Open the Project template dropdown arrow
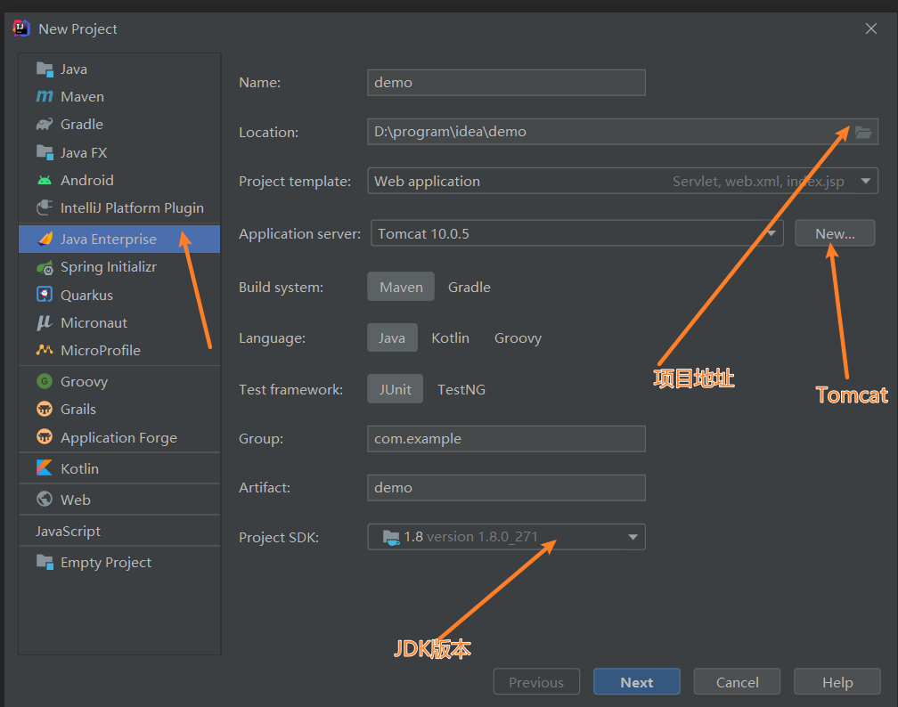The width and height of the screenshot is (898, 707). tap(865, 182)
